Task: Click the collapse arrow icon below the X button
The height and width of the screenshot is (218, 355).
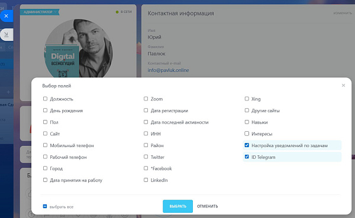Action: tap(7, 35)
